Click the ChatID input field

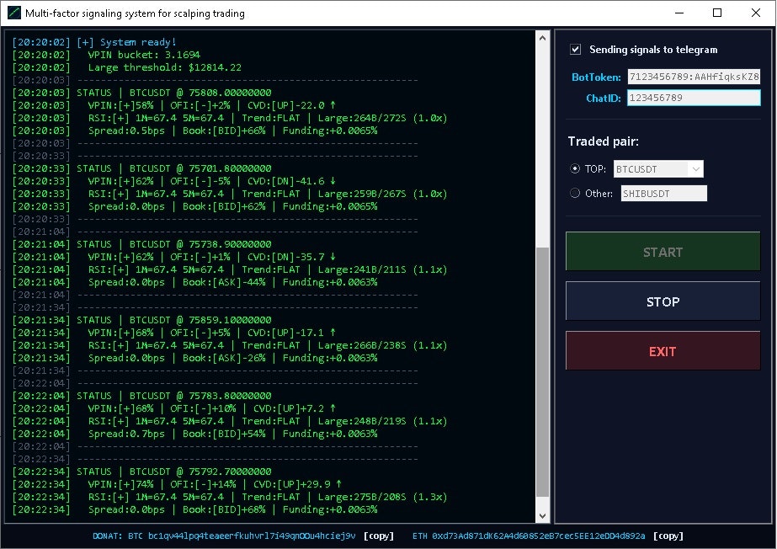[694, 98]
